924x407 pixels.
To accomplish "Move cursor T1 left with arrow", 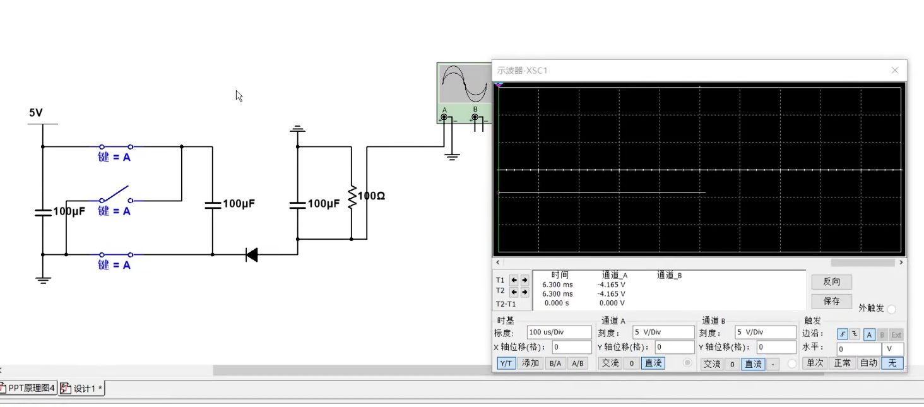I will 514,280.
